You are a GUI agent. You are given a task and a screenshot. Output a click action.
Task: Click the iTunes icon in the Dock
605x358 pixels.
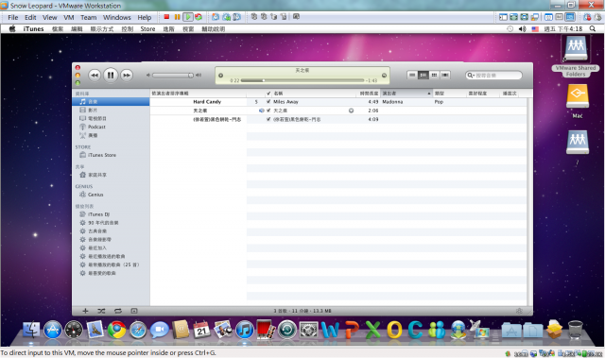(244, 331)
